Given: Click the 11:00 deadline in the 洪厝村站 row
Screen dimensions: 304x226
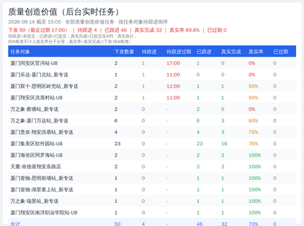Looking at the screenshot, I should point(173,98).
